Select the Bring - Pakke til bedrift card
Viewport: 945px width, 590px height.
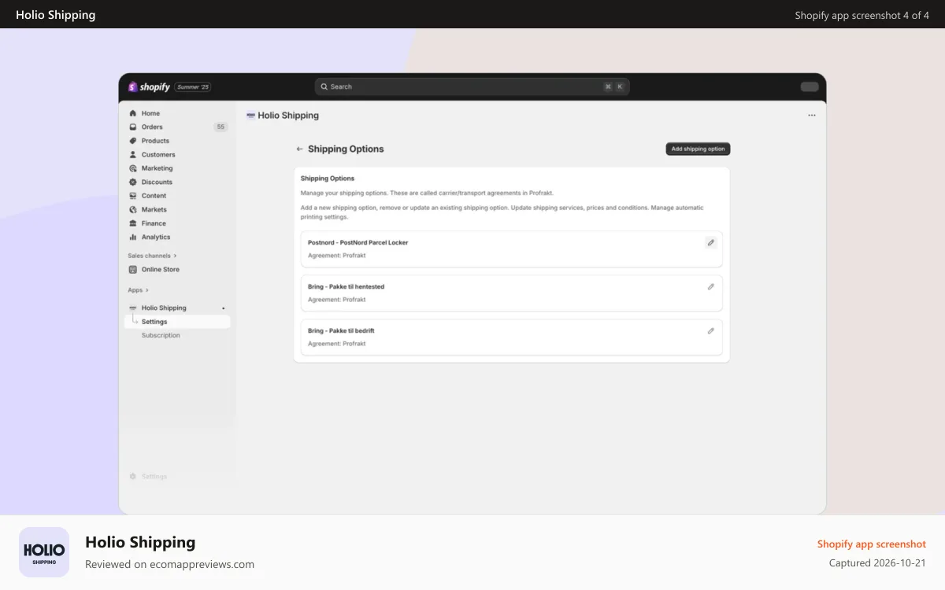tap(512, 337)
